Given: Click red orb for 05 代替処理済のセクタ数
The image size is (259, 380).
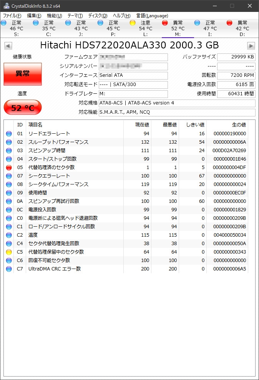Looking at the screenshot, I should tap(9, 168).
